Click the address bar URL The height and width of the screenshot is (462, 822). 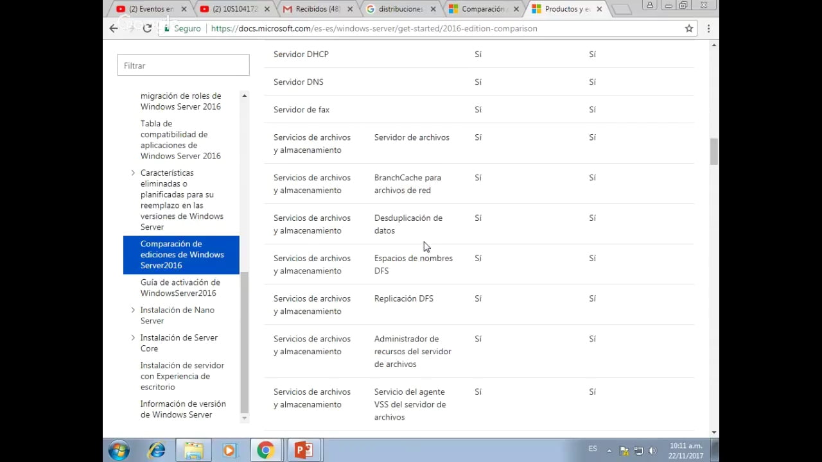374,28
